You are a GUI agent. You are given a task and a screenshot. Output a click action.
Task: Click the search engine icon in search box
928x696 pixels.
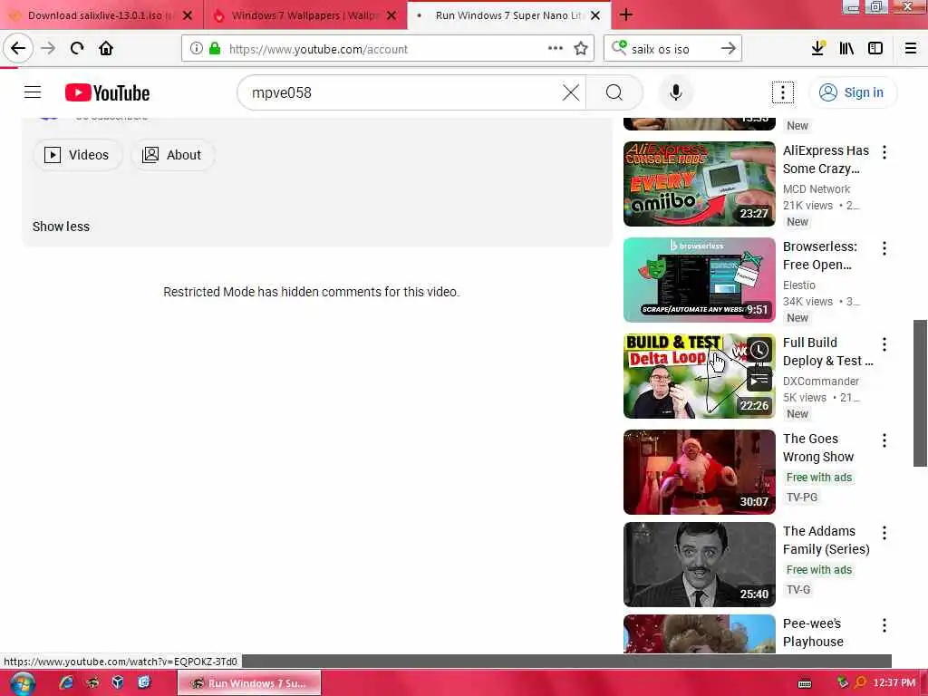(619, 47)
